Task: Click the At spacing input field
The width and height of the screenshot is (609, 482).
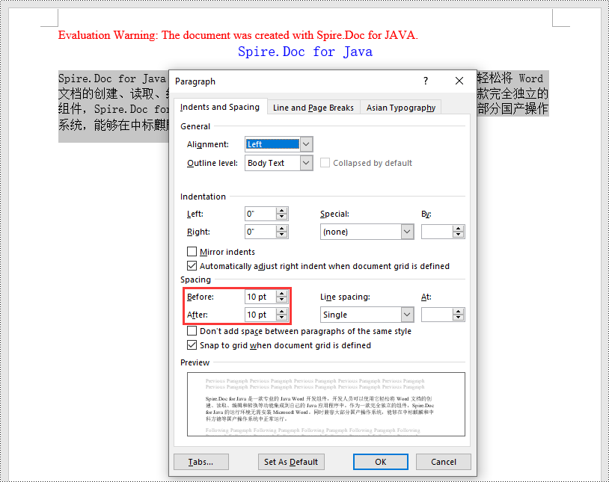Action: click(437, 315)
